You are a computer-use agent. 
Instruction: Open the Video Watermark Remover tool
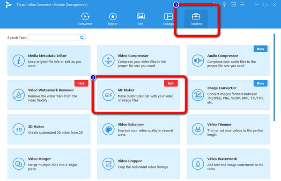49,95
